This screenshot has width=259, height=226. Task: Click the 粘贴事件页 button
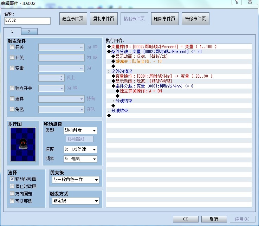134,19
